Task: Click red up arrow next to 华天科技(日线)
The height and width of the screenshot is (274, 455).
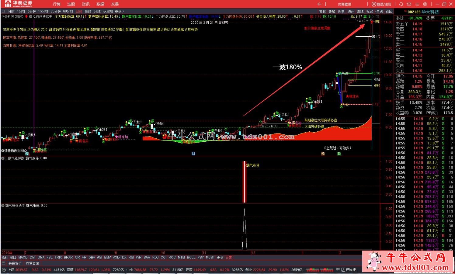Action: 26,16
